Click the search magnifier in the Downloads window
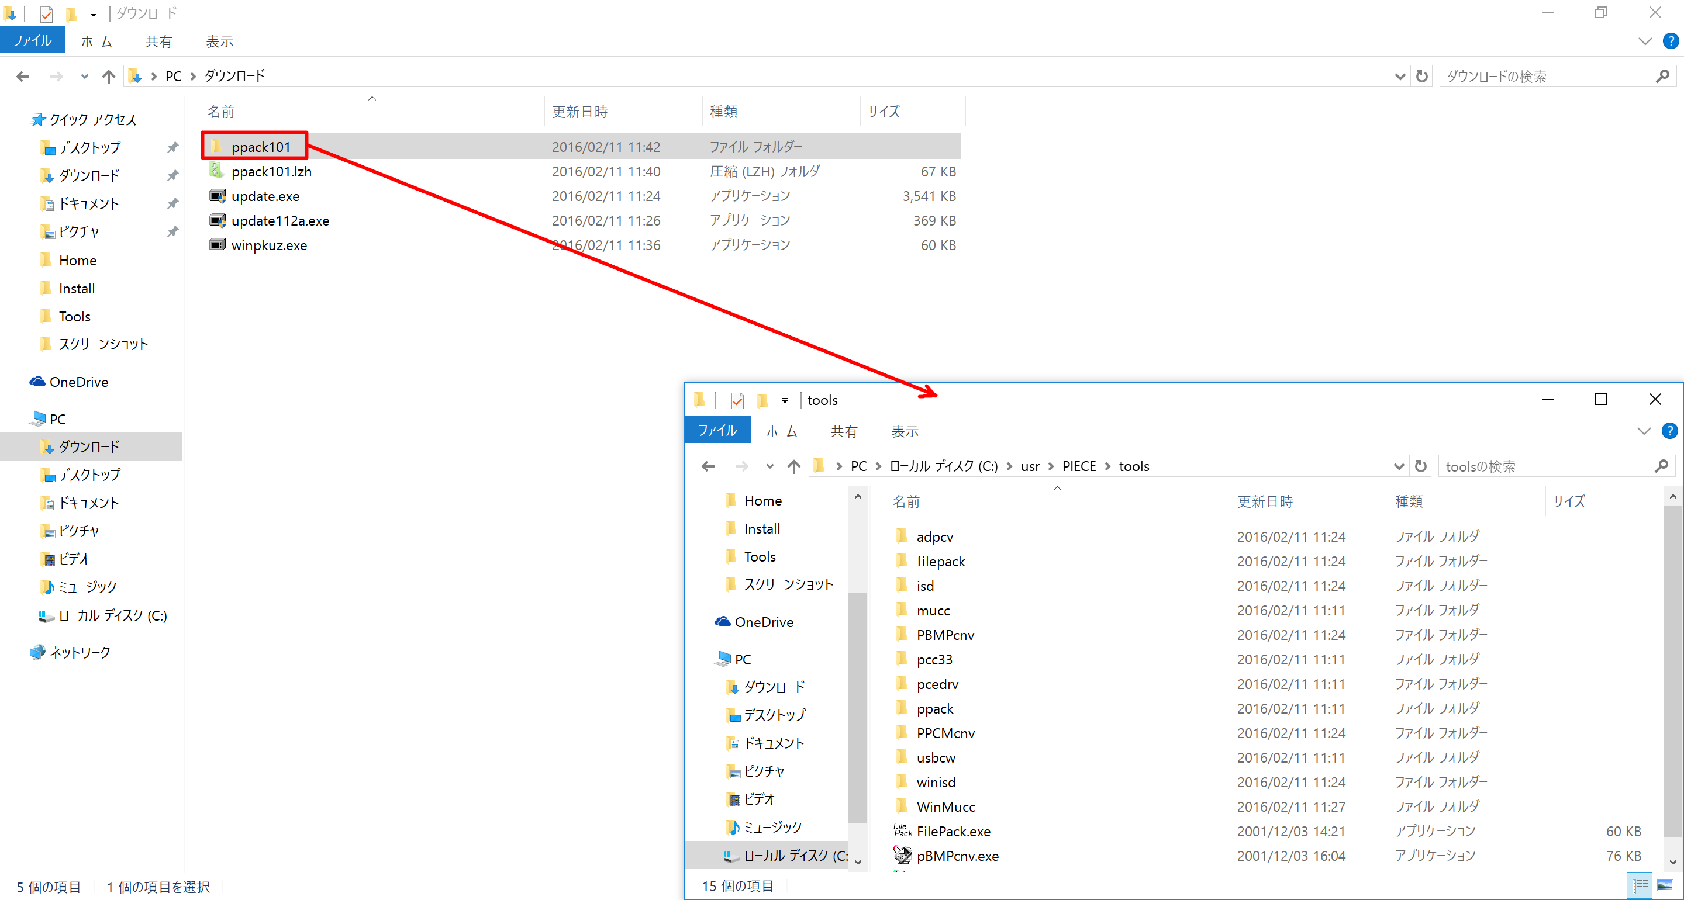This screenshot has height=900, width=1684. (1662, 77)
